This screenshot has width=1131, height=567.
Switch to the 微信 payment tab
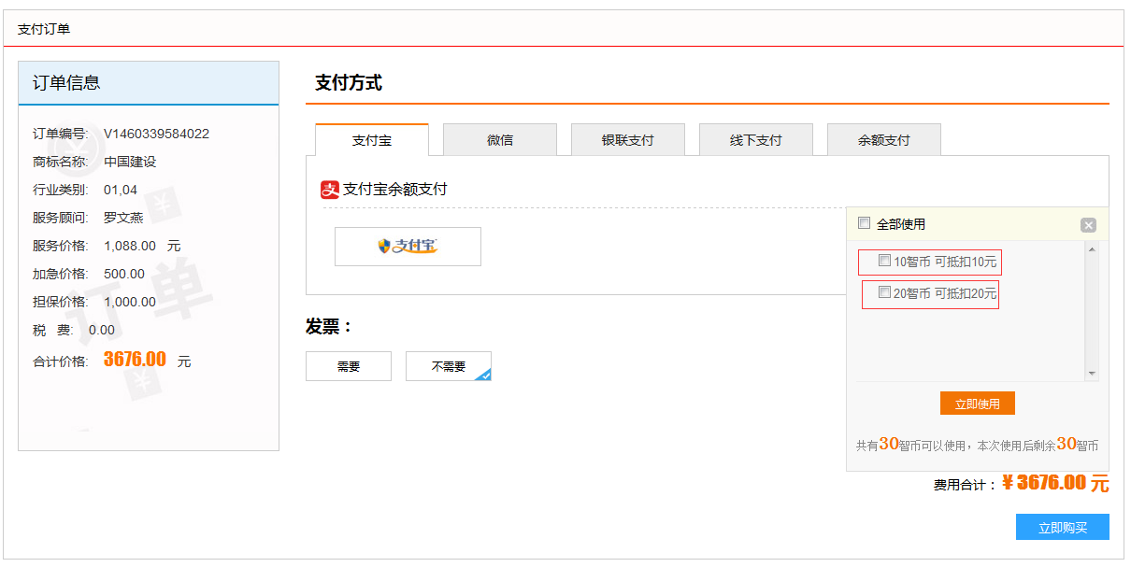pos(500,140)
